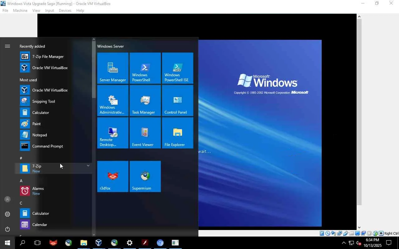Click the 'Windows Server' tile group title
Image resolution: width=399 pixels, height=249 pixels.
(110, 46)
